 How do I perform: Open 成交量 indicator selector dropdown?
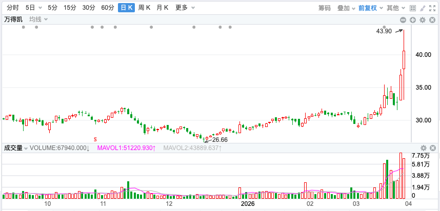15,148
